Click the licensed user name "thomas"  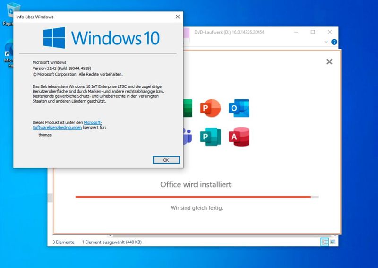pos(45,135)
